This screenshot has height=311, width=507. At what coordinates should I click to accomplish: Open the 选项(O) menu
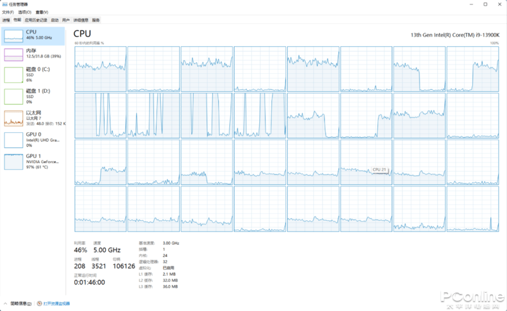click(25, 12)
